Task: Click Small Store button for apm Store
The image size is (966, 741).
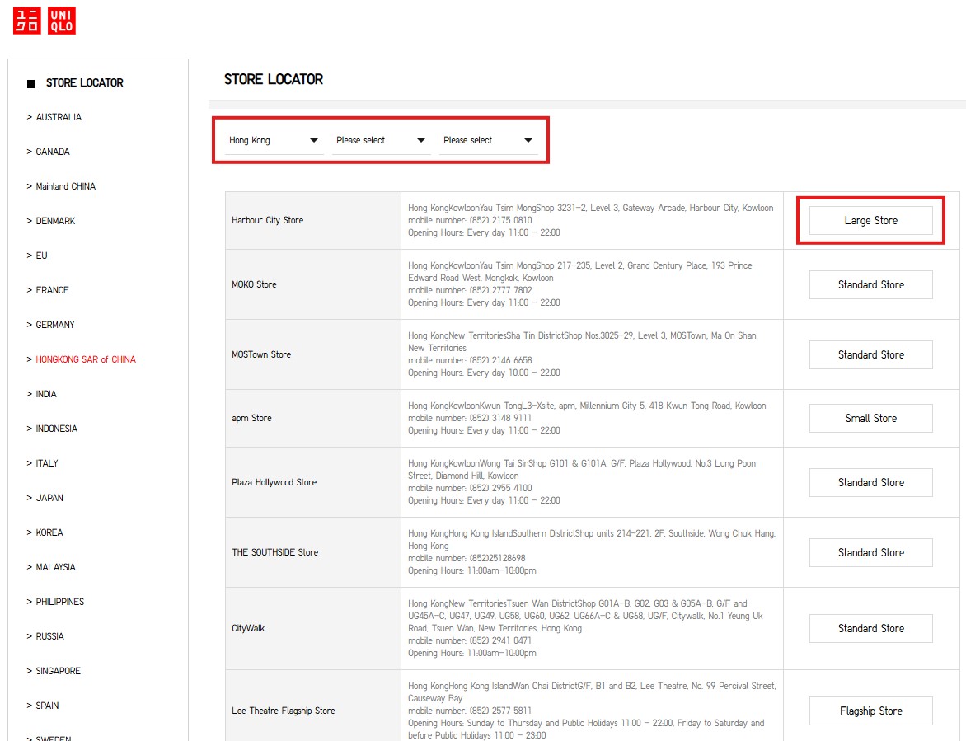Action: [x=870, y=418]
